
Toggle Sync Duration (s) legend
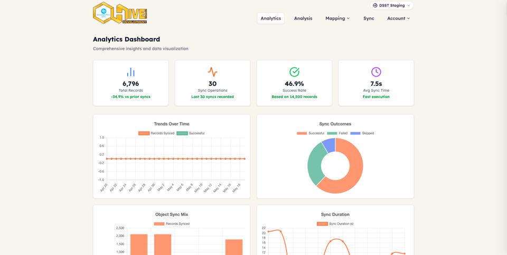pos(335,224)
